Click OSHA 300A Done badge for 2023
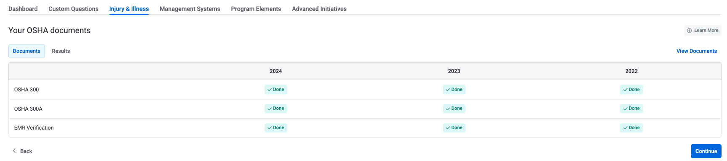The image size is (727, 161). [454, 109]
